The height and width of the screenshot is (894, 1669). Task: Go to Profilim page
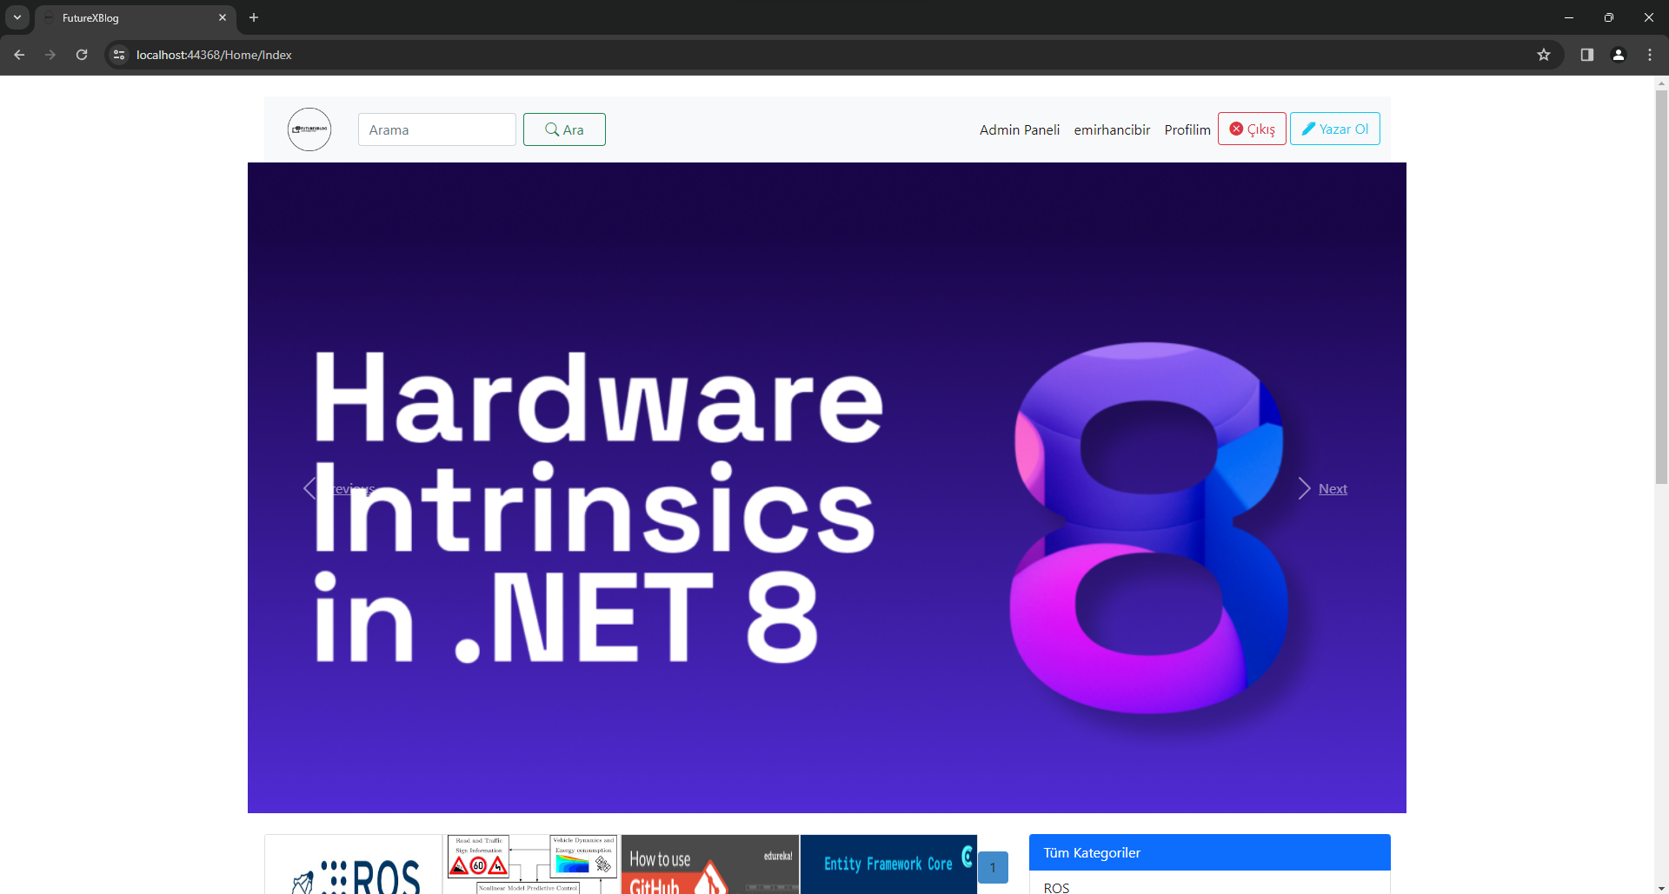pyautogui.click(x=1187, y=129)
